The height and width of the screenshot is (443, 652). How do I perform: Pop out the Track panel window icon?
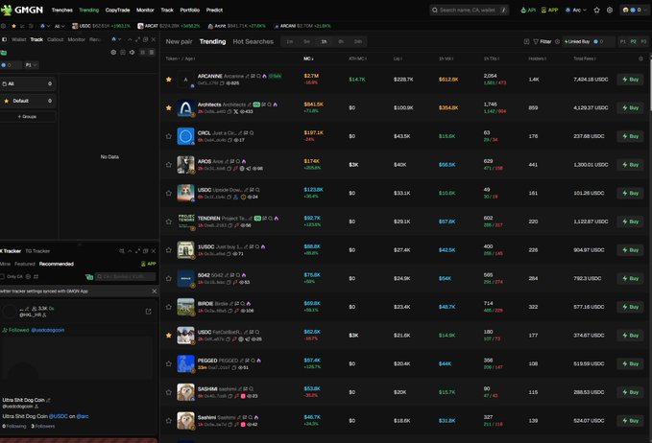(146, 39)
